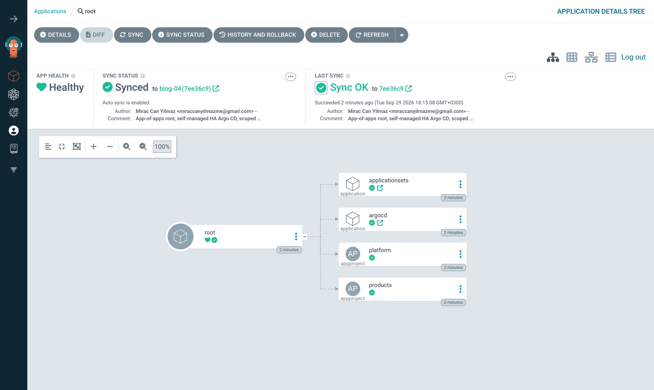654x390 pixels.
Task: Open Documentation from the sidebar book icon
Action: coord(13,148)
